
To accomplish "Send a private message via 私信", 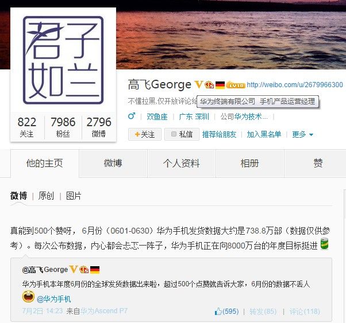I will pos(182,134).
